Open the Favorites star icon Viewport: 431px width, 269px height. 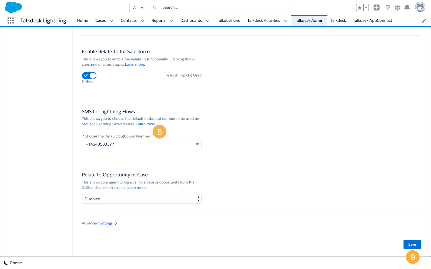pyautogui.click(x=360, y=8)
